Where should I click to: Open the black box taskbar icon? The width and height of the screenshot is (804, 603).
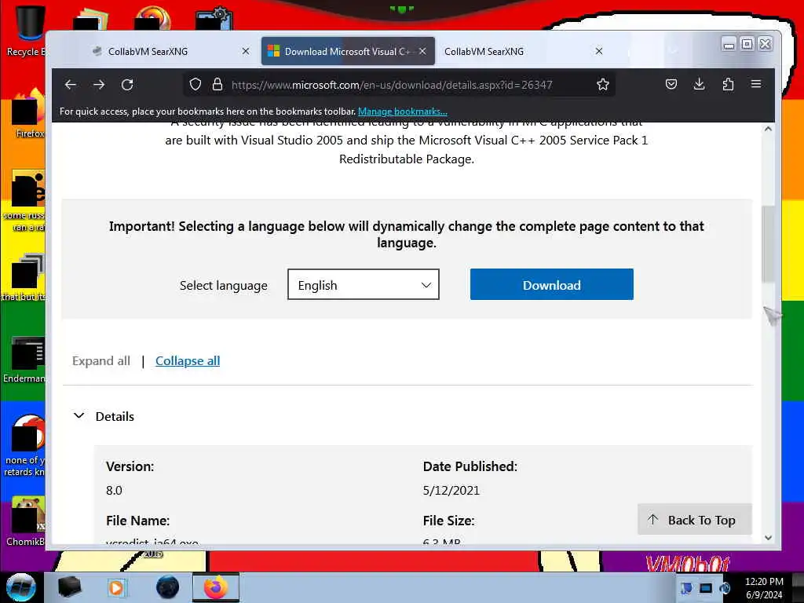point(70,587)
